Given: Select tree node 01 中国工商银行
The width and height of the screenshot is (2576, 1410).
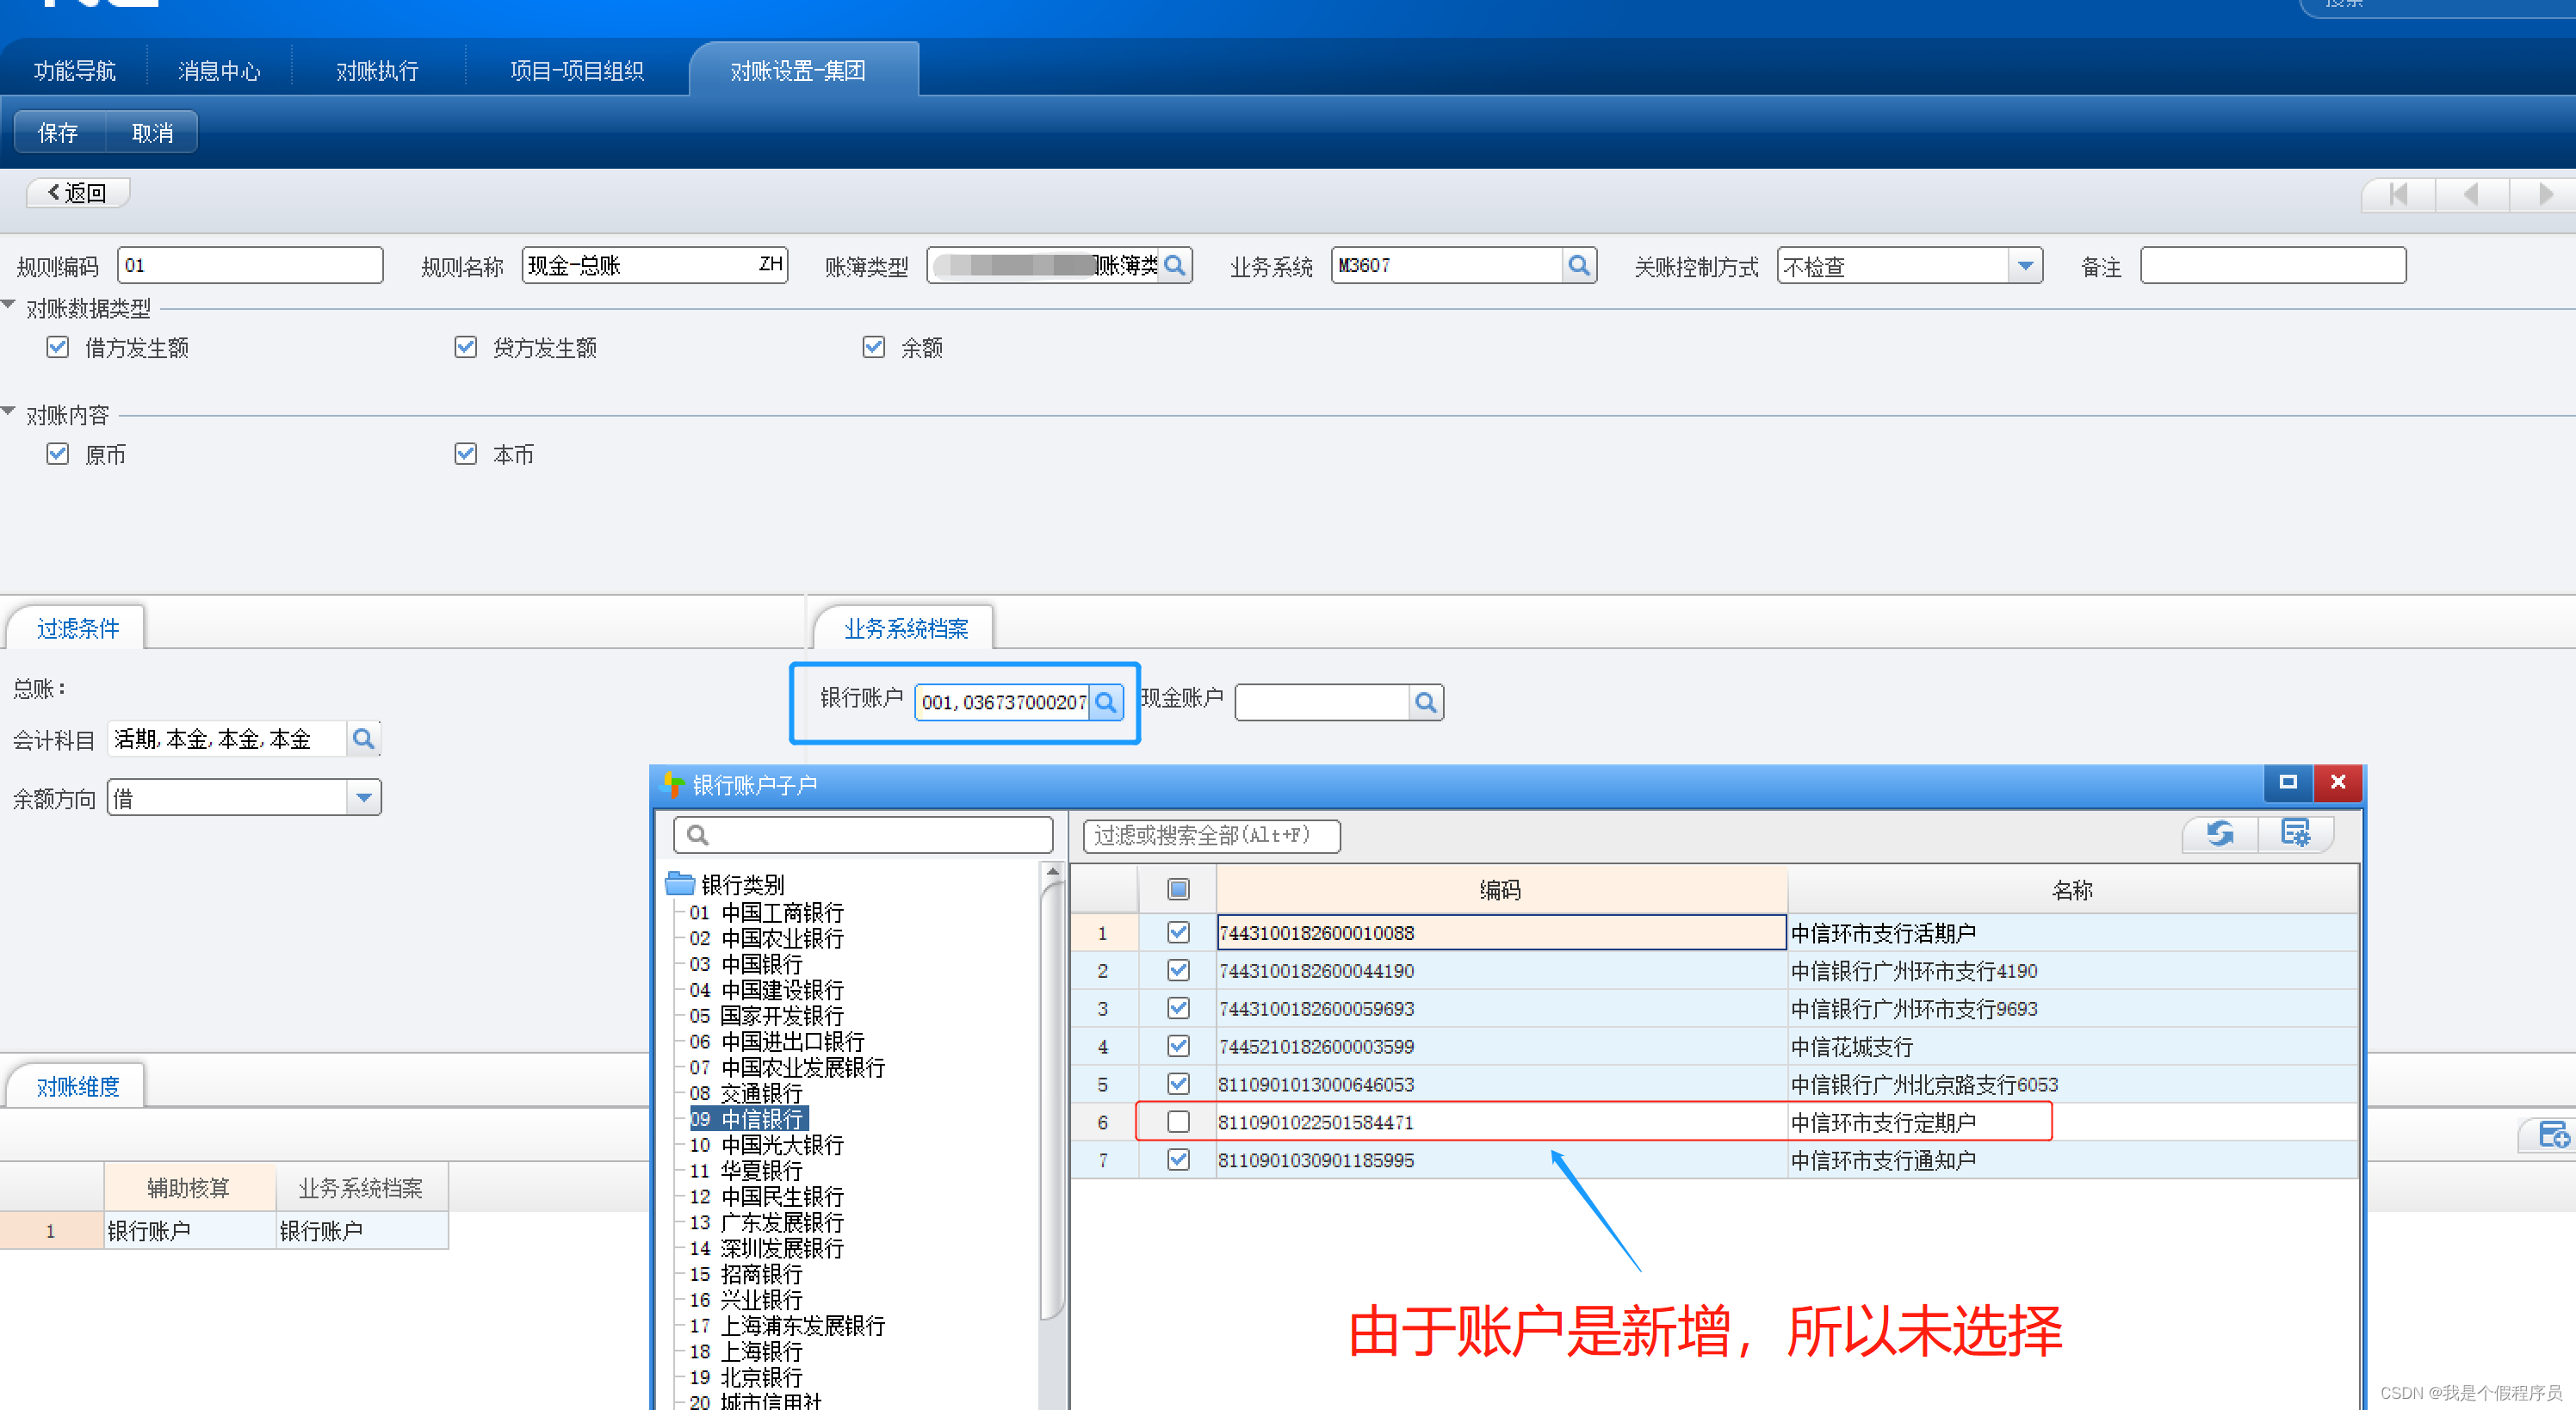Looking at the screenshot, I should pyautogui.click(x=767, y=912).
